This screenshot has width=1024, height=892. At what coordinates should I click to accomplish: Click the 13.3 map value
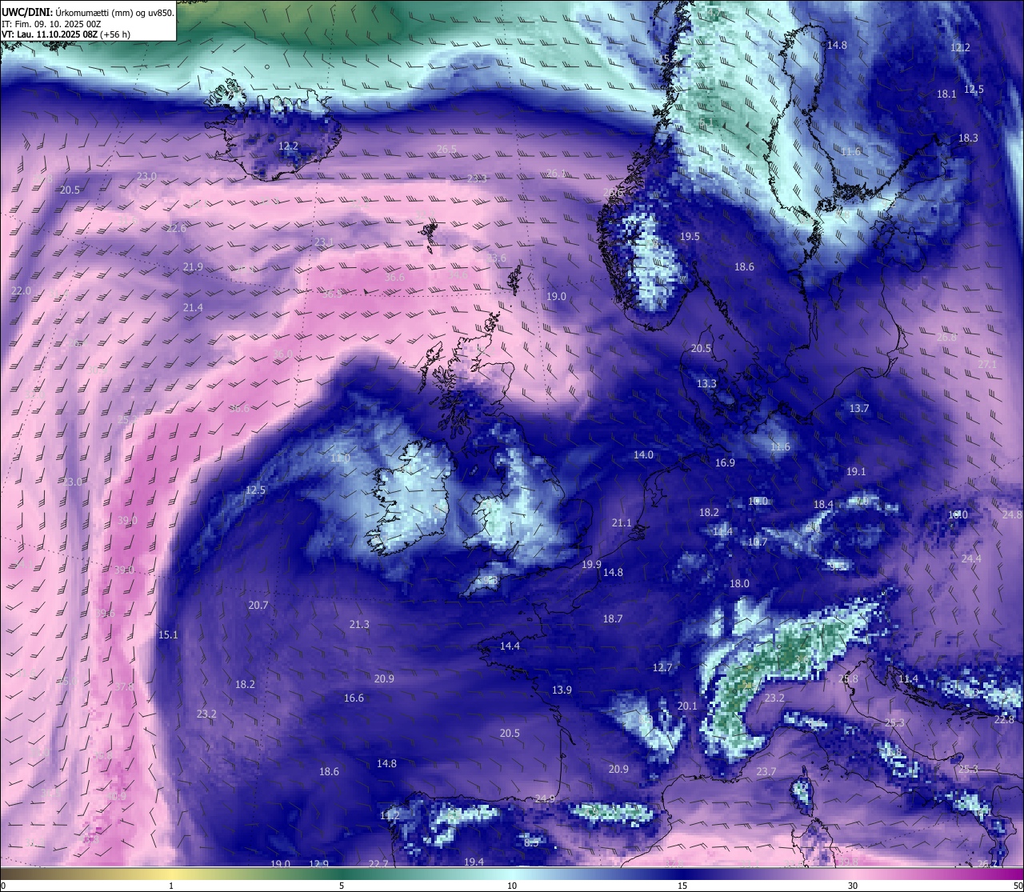coord(706,383)
